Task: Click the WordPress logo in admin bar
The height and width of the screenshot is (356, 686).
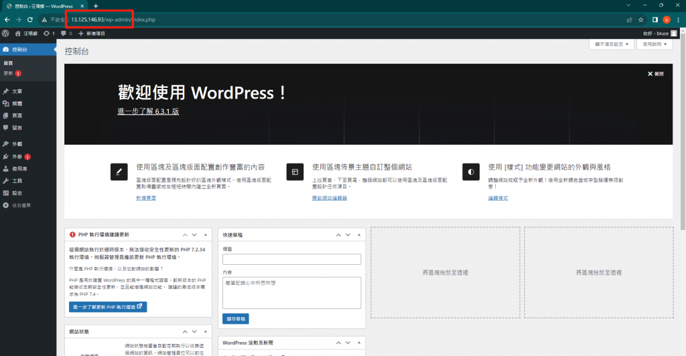Action: tap(5, 34)
